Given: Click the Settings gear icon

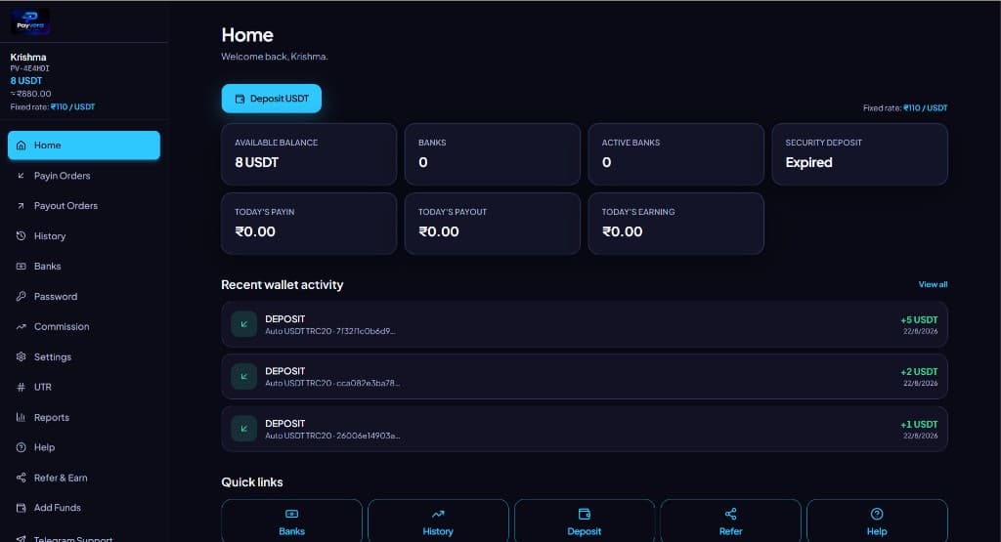Looking at the screenshot, I should click(x=22, y=357).
